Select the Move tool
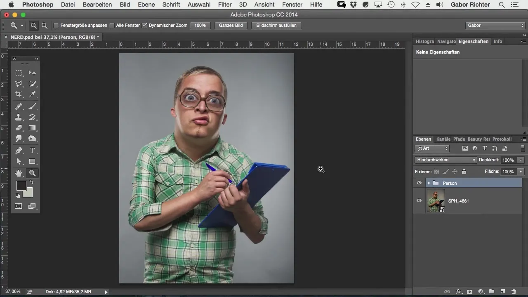Screen dimensions: 528x297 (x=32, y=73)
